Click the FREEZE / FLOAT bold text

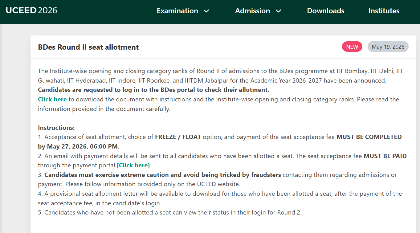(178, 137)
